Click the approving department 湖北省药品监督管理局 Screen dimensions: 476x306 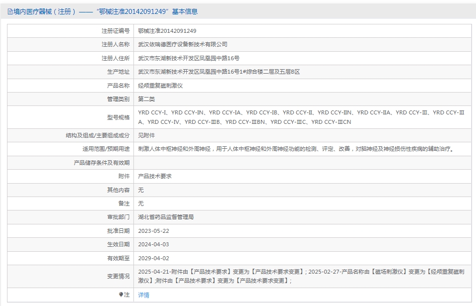pyautogui.click(x=166, y=217)
